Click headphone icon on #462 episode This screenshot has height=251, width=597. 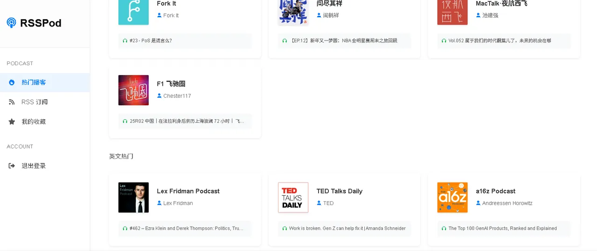click(125, 228)
